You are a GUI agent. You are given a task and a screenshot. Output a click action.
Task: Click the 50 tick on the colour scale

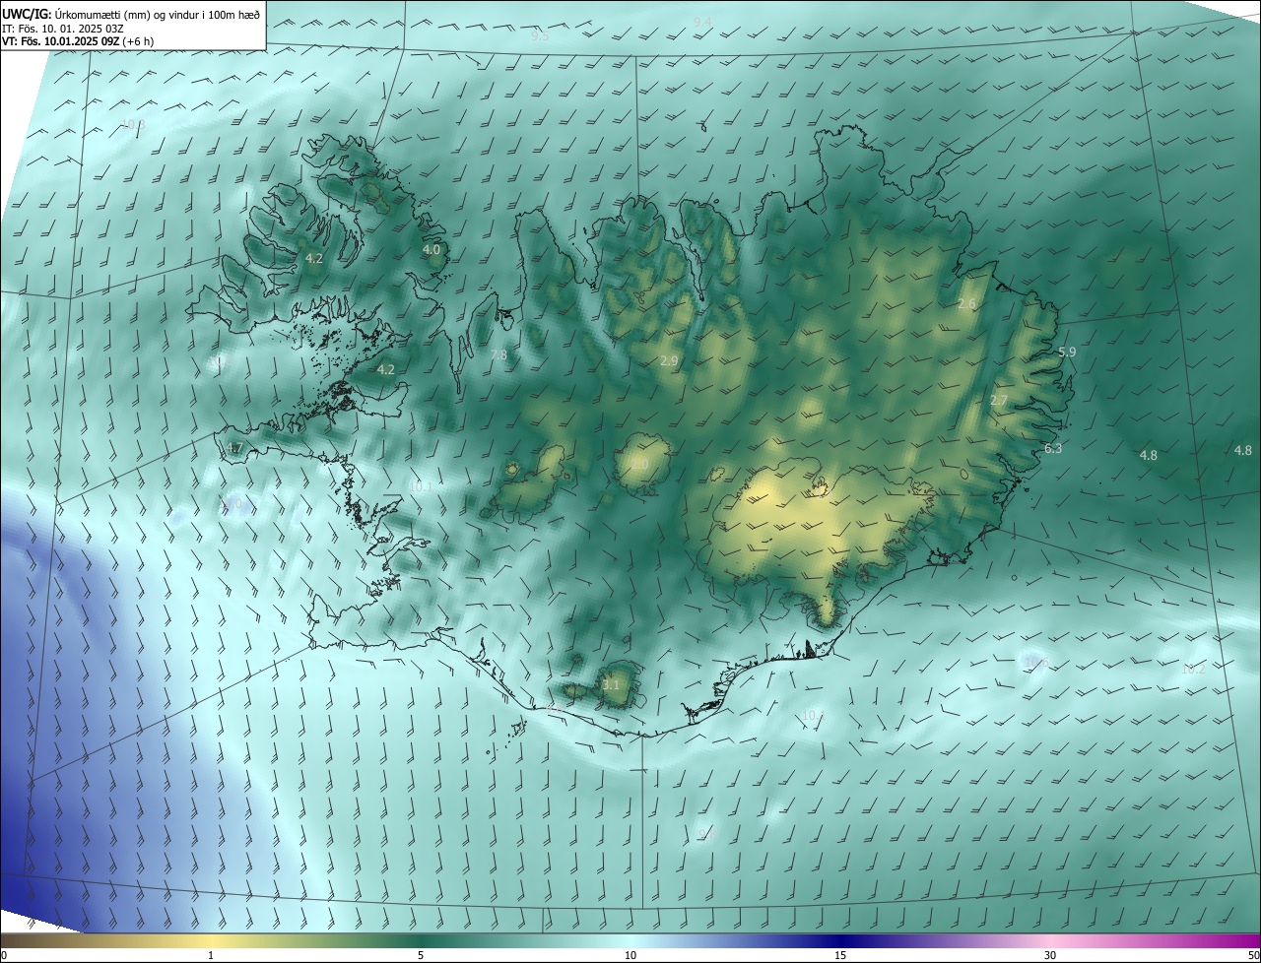[x=1253, y=956]
